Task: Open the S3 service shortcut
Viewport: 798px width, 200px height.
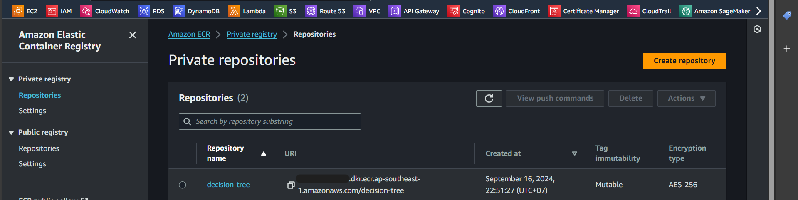Action: click(x=286, y=11)
